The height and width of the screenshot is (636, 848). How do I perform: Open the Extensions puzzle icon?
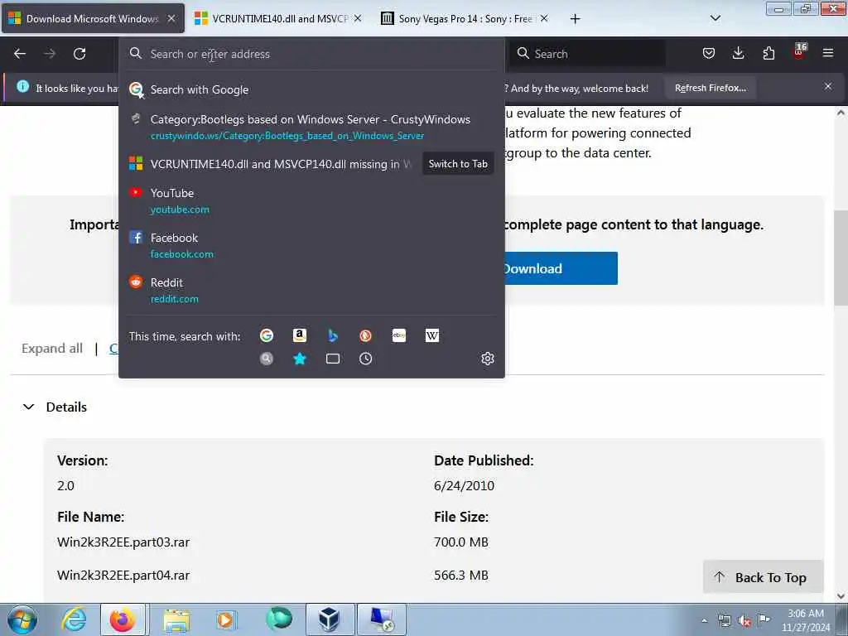[x=768, y=53]
